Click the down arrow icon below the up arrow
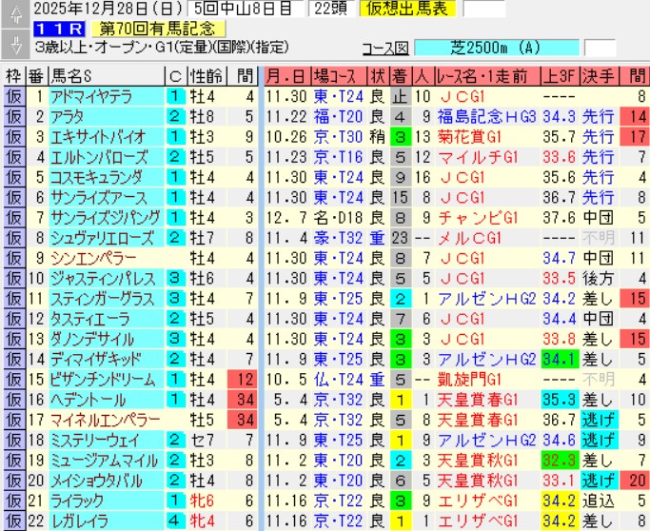The image size is (650, 531). tap(13, 43)
